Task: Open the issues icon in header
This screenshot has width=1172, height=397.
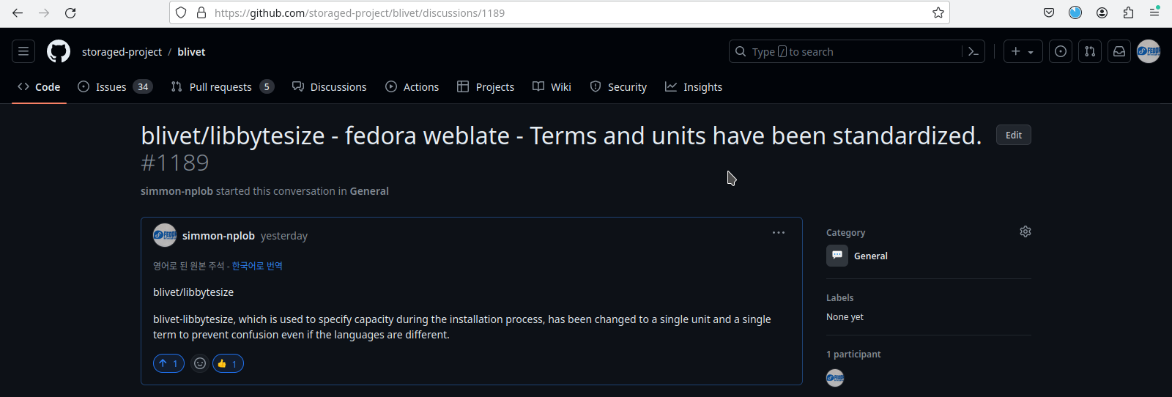Action: pos(1061,51)
